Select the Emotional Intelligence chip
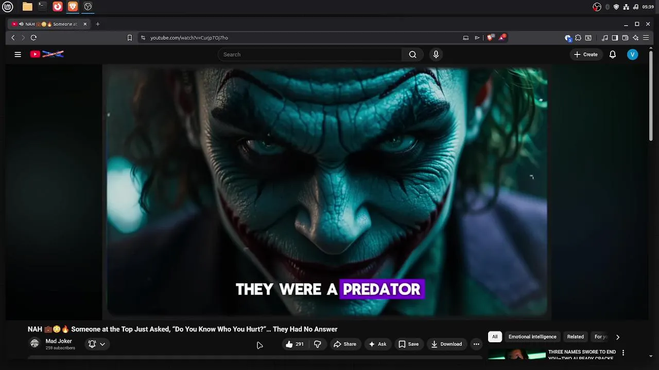The image size is (659, 370). pos(532,337)
